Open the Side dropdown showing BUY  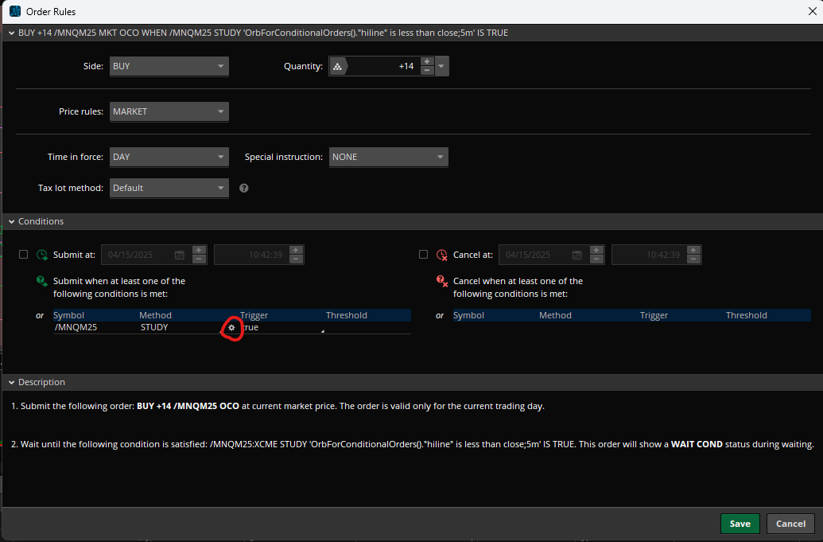[169, 67]
